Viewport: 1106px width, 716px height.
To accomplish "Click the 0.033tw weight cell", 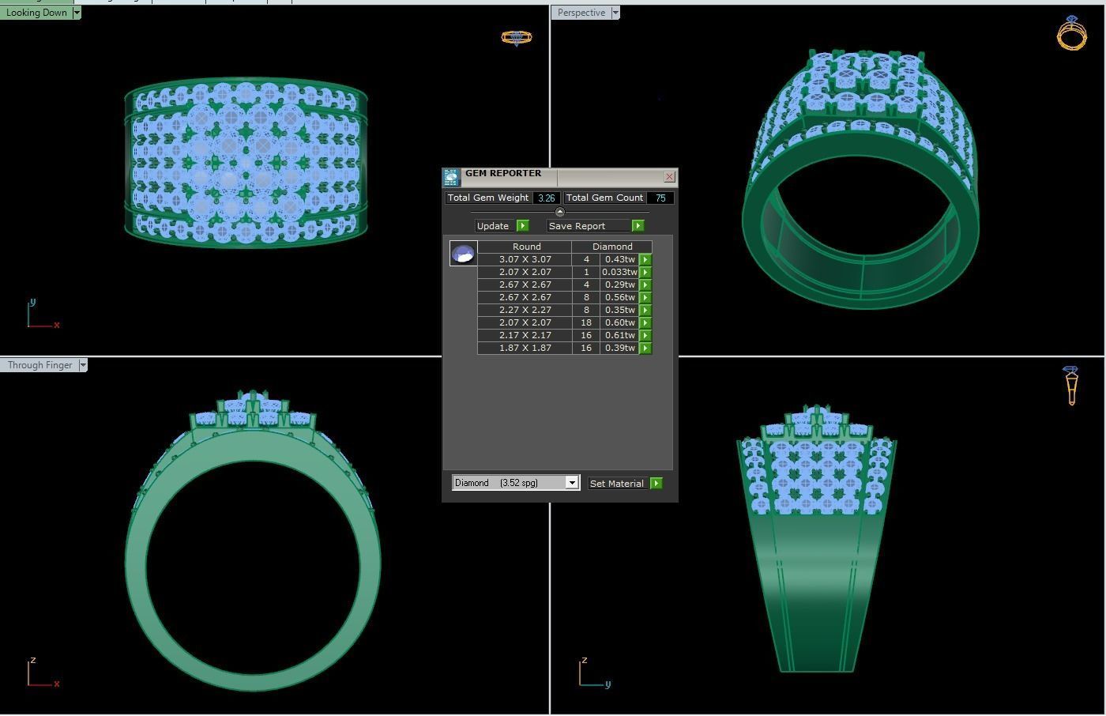I will click(x=619, y=272).
